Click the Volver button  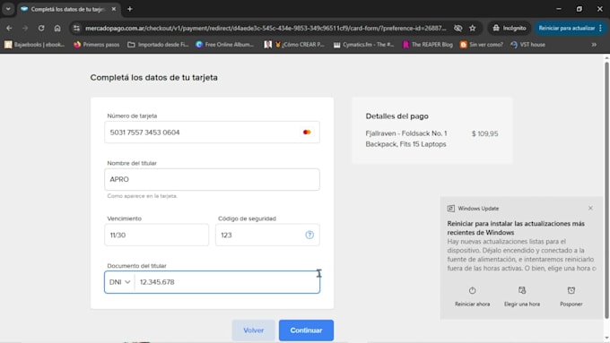[x=254, y=330]
